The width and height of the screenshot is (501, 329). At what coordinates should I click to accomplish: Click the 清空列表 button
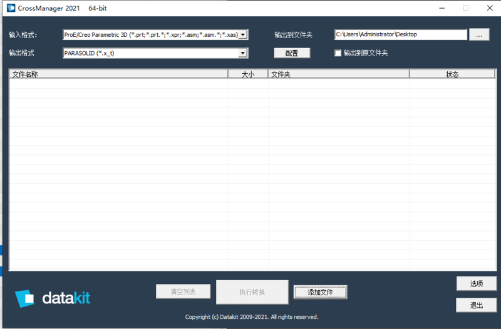tap(183, 291)
